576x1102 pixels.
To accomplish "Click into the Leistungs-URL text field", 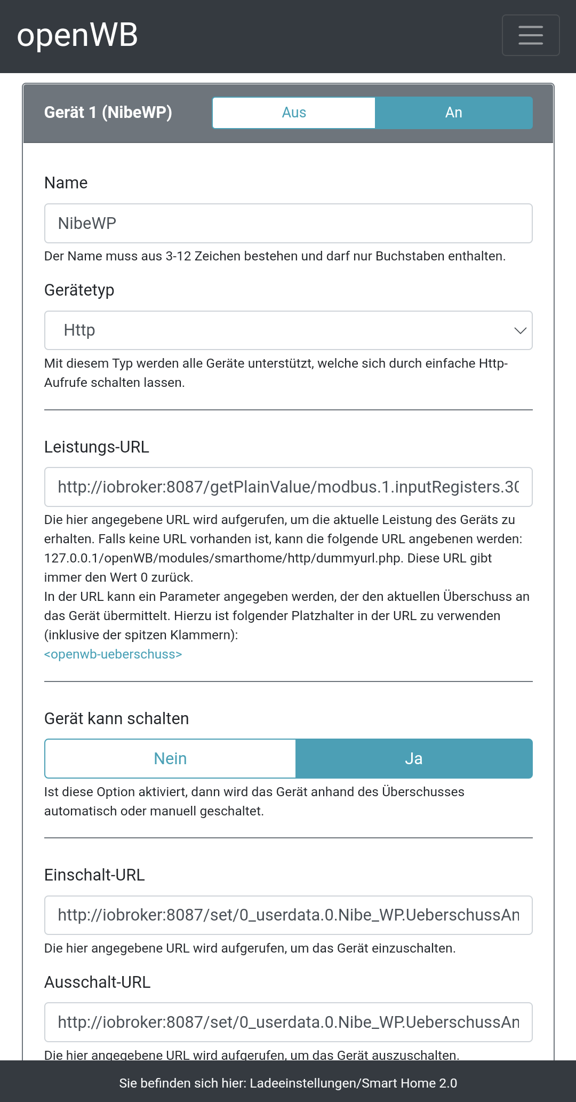I will 288,487.
